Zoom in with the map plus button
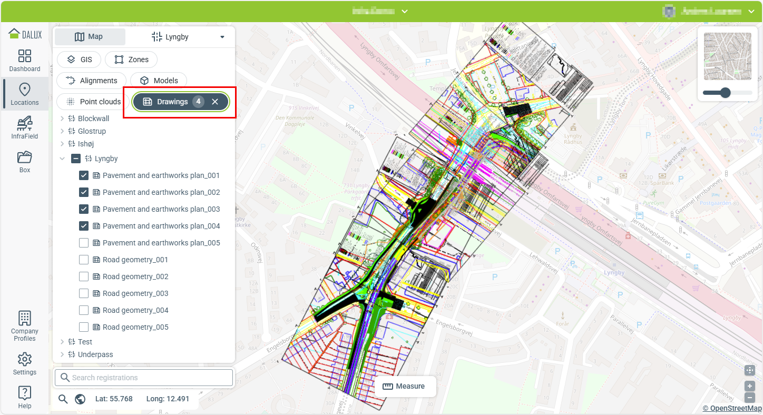This screenshot has width=763, height=415. pyautogui.click(x=750, y=386)
